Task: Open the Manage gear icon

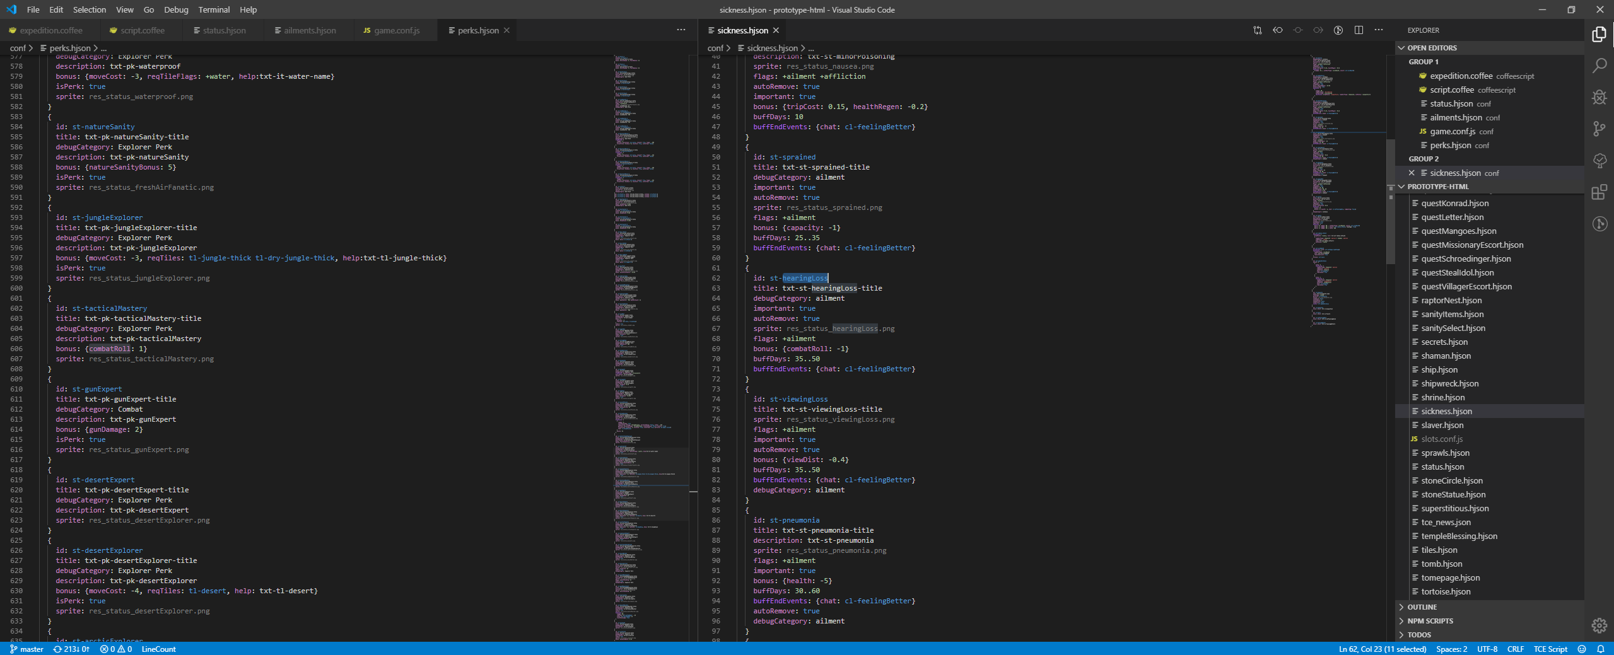Action: [1599, 625]
